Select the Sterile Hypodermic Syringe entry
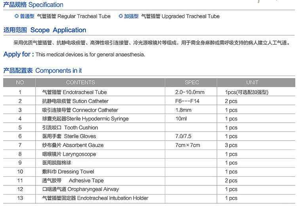297x206 pixels. tap(85, 119)
